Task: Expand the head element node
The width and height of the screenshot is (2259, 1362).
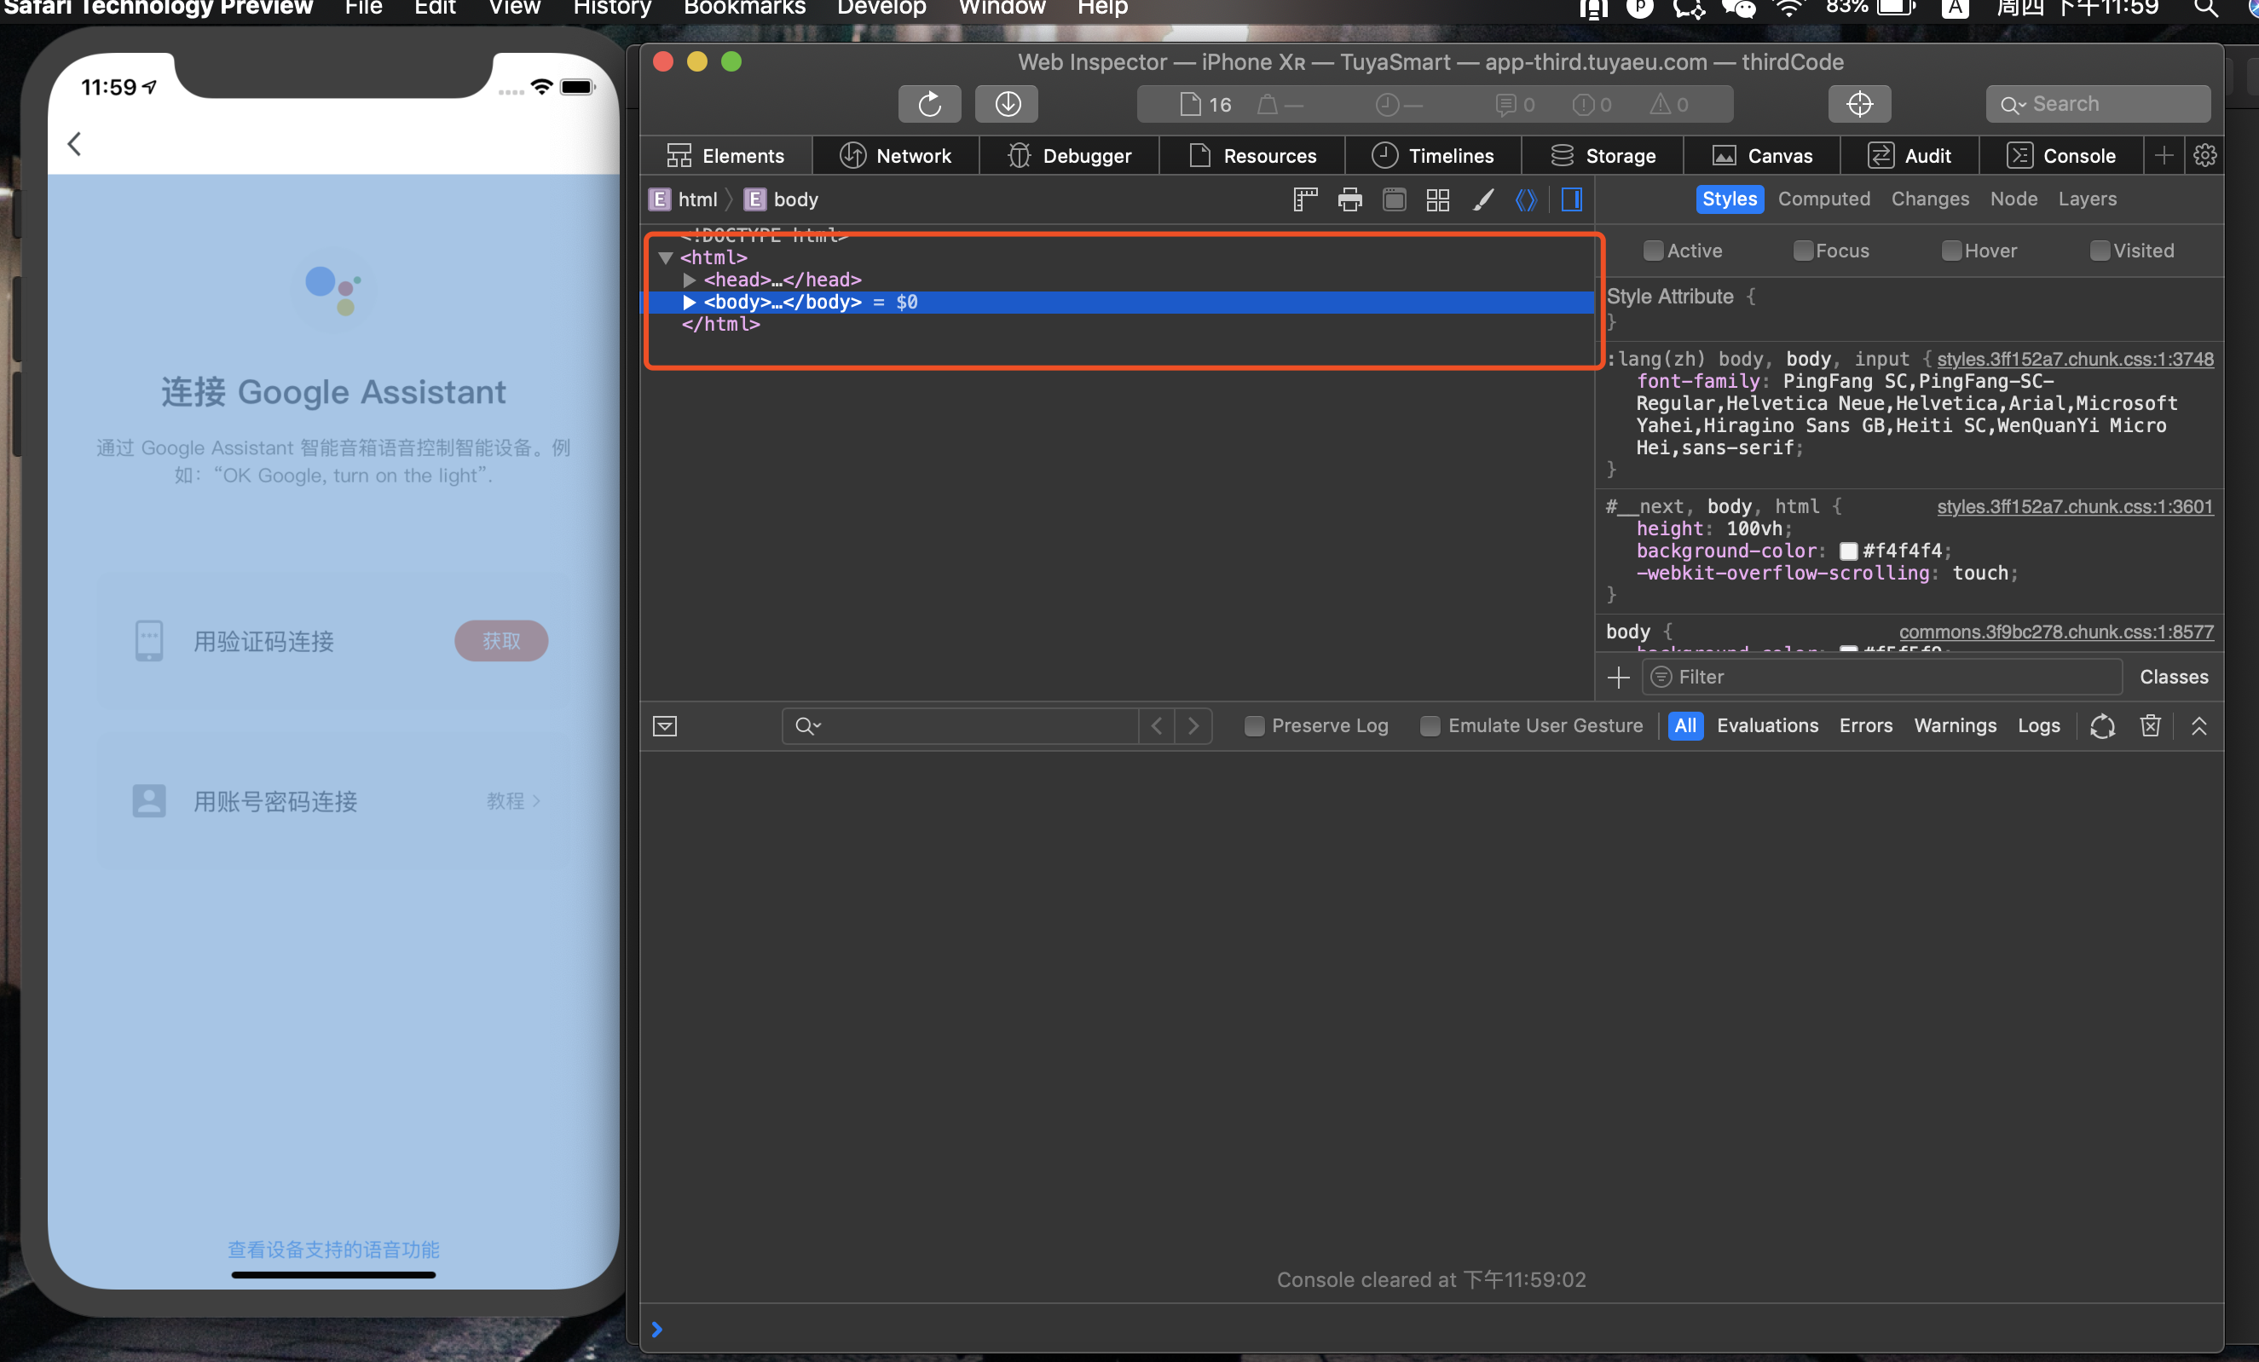Action: click(x=690, y=280)
